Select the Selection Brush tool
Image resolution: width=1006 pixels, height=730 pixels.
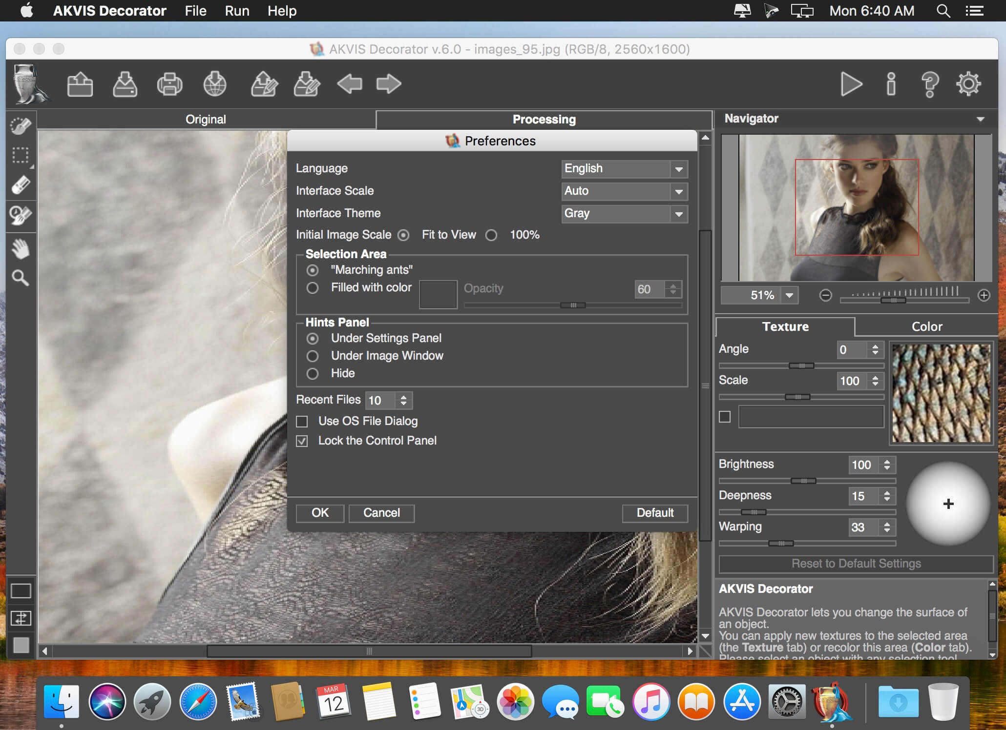[21, 126]
